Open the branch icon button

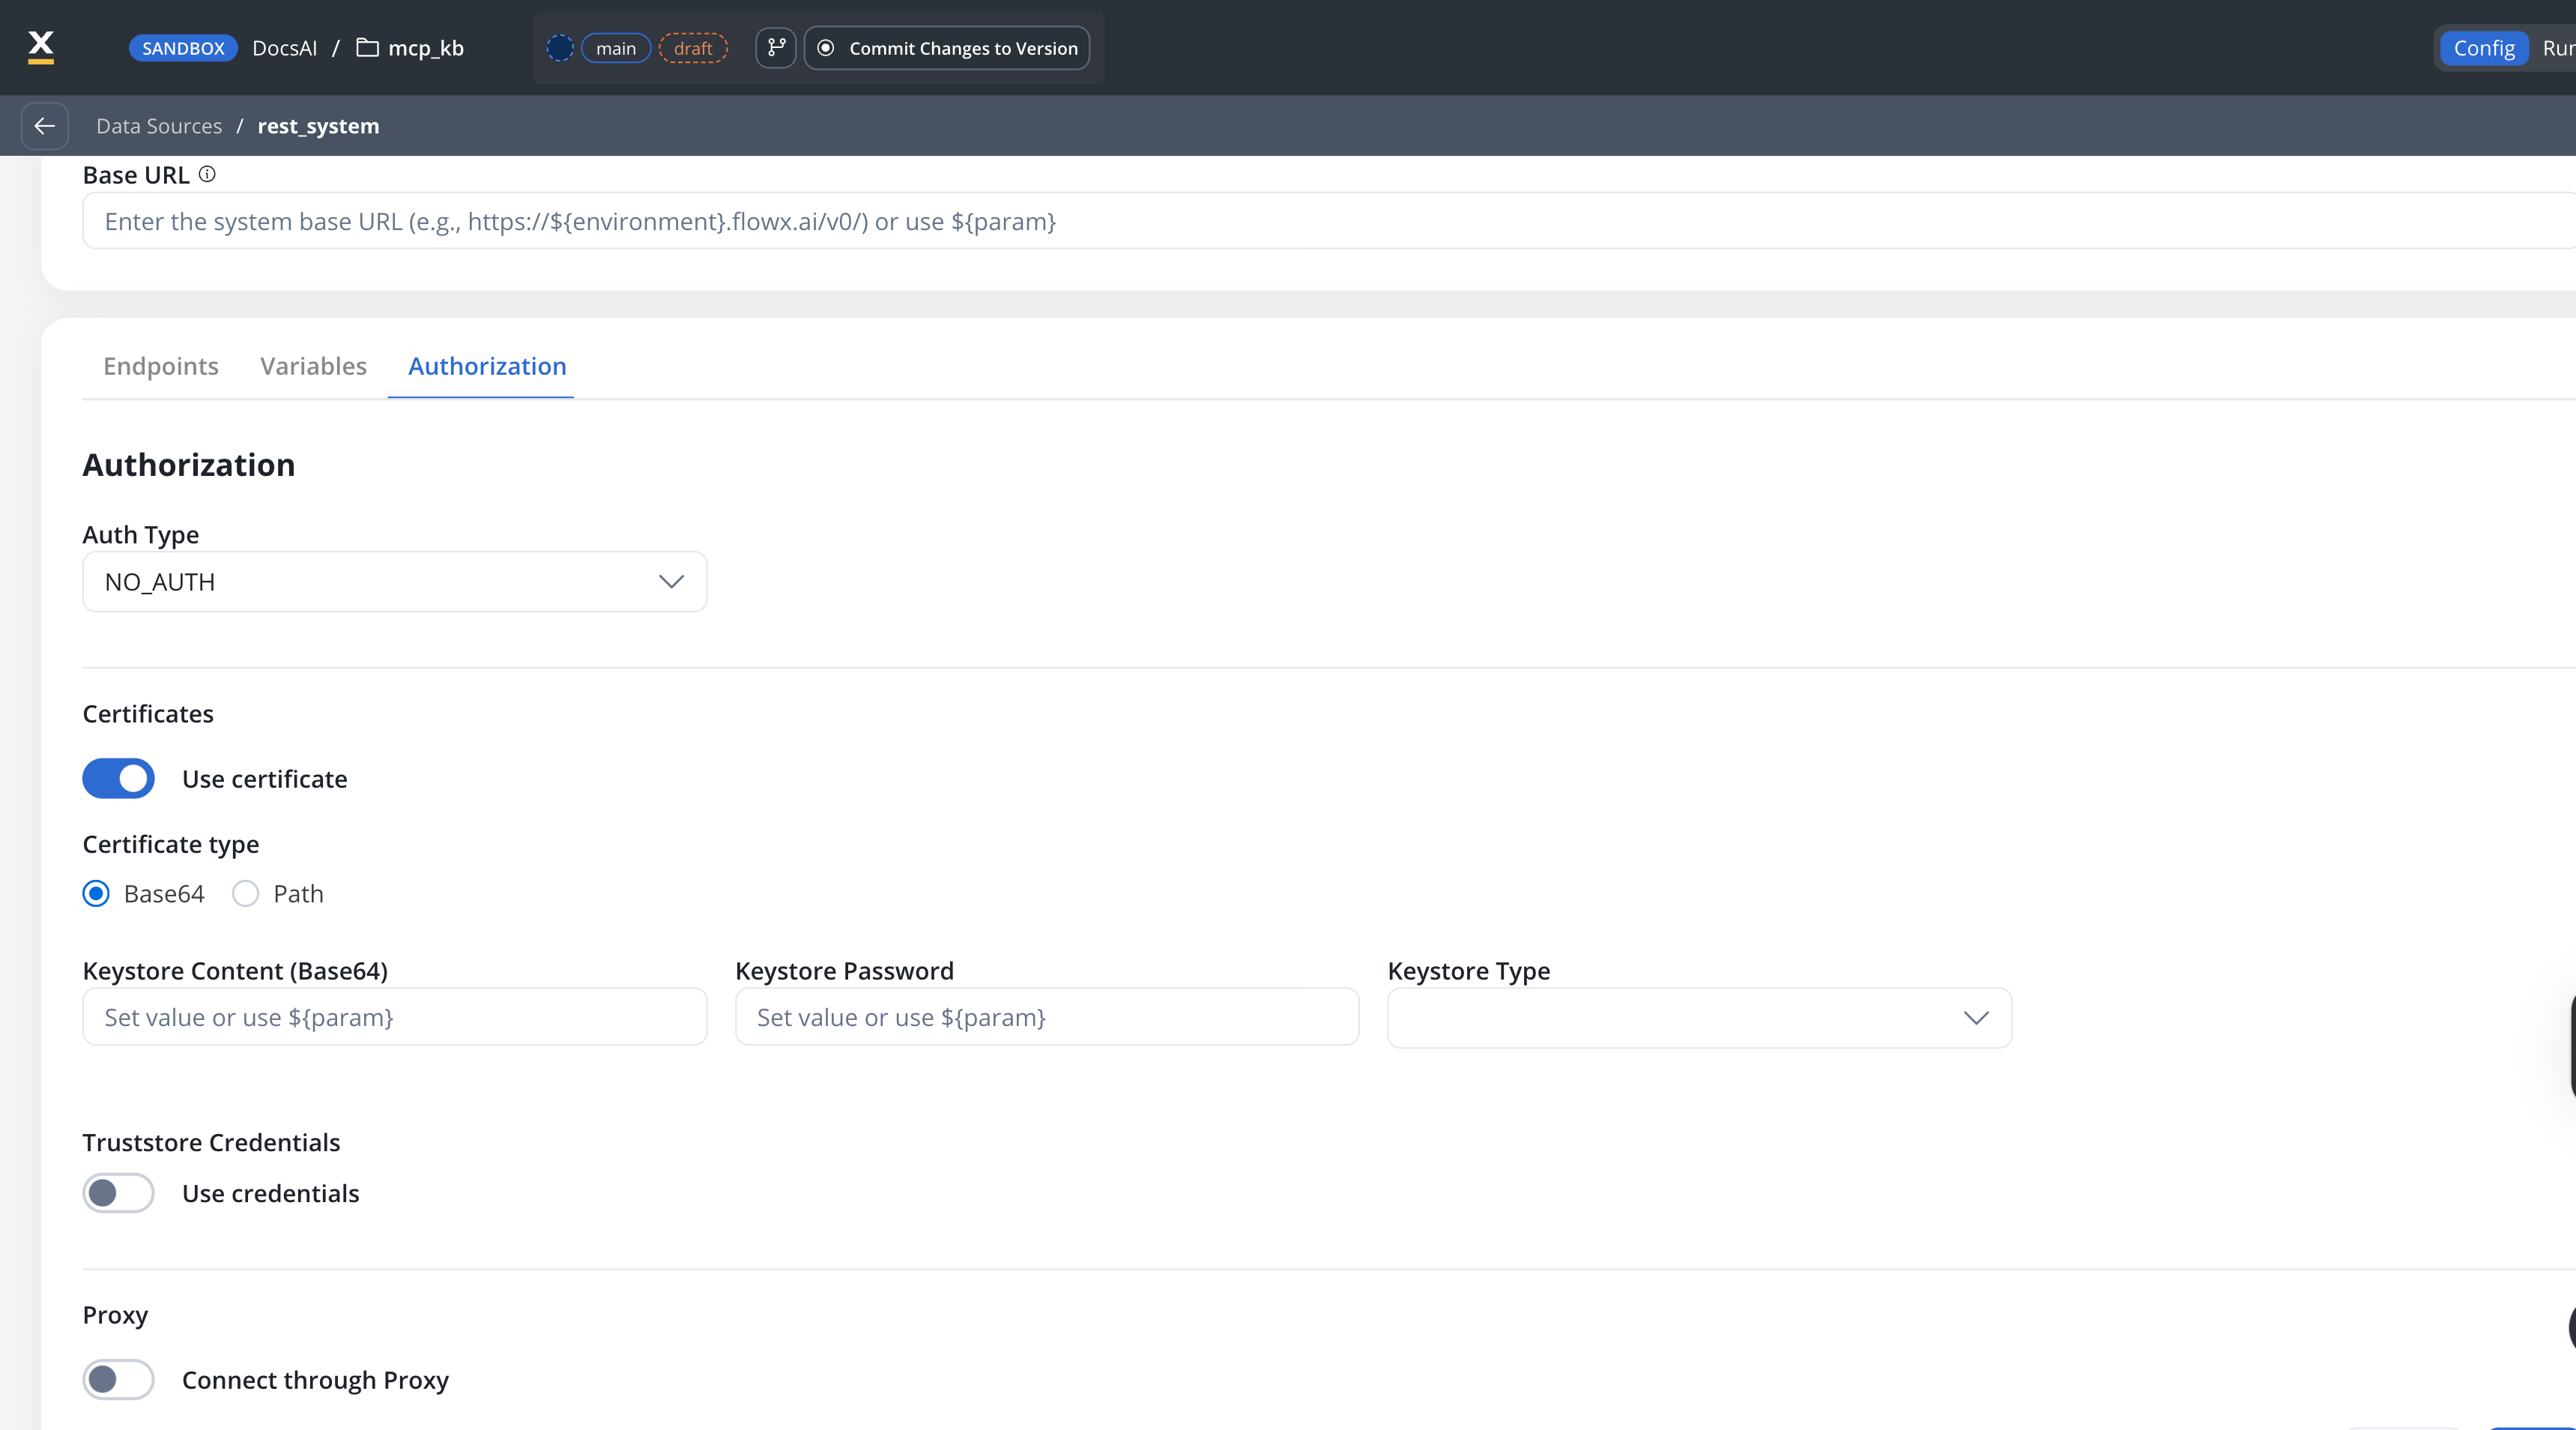coord(776,48)
